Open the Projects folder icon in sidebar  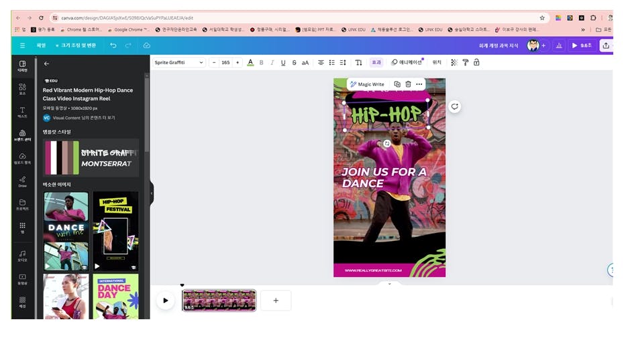(x=22, y=205)
